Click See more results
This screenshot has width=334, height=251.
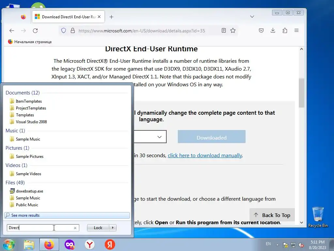pyautogui.click(x=67, y=215)
